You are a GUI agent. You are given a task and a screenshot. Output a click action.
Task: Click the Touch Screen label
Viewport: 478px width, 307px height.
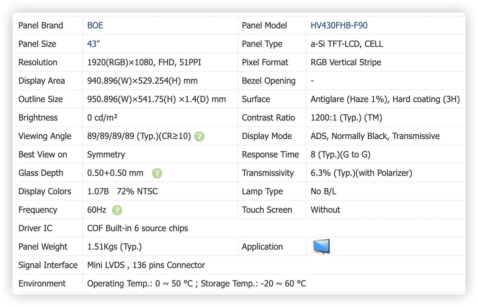coord(267,210)
